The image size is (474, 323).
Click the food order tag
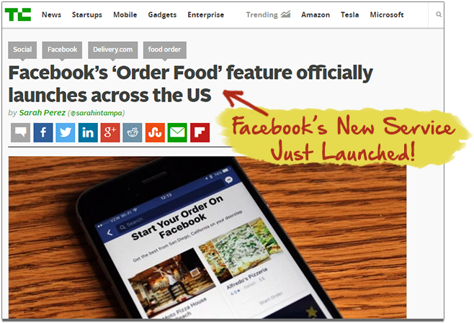[164, 50]
